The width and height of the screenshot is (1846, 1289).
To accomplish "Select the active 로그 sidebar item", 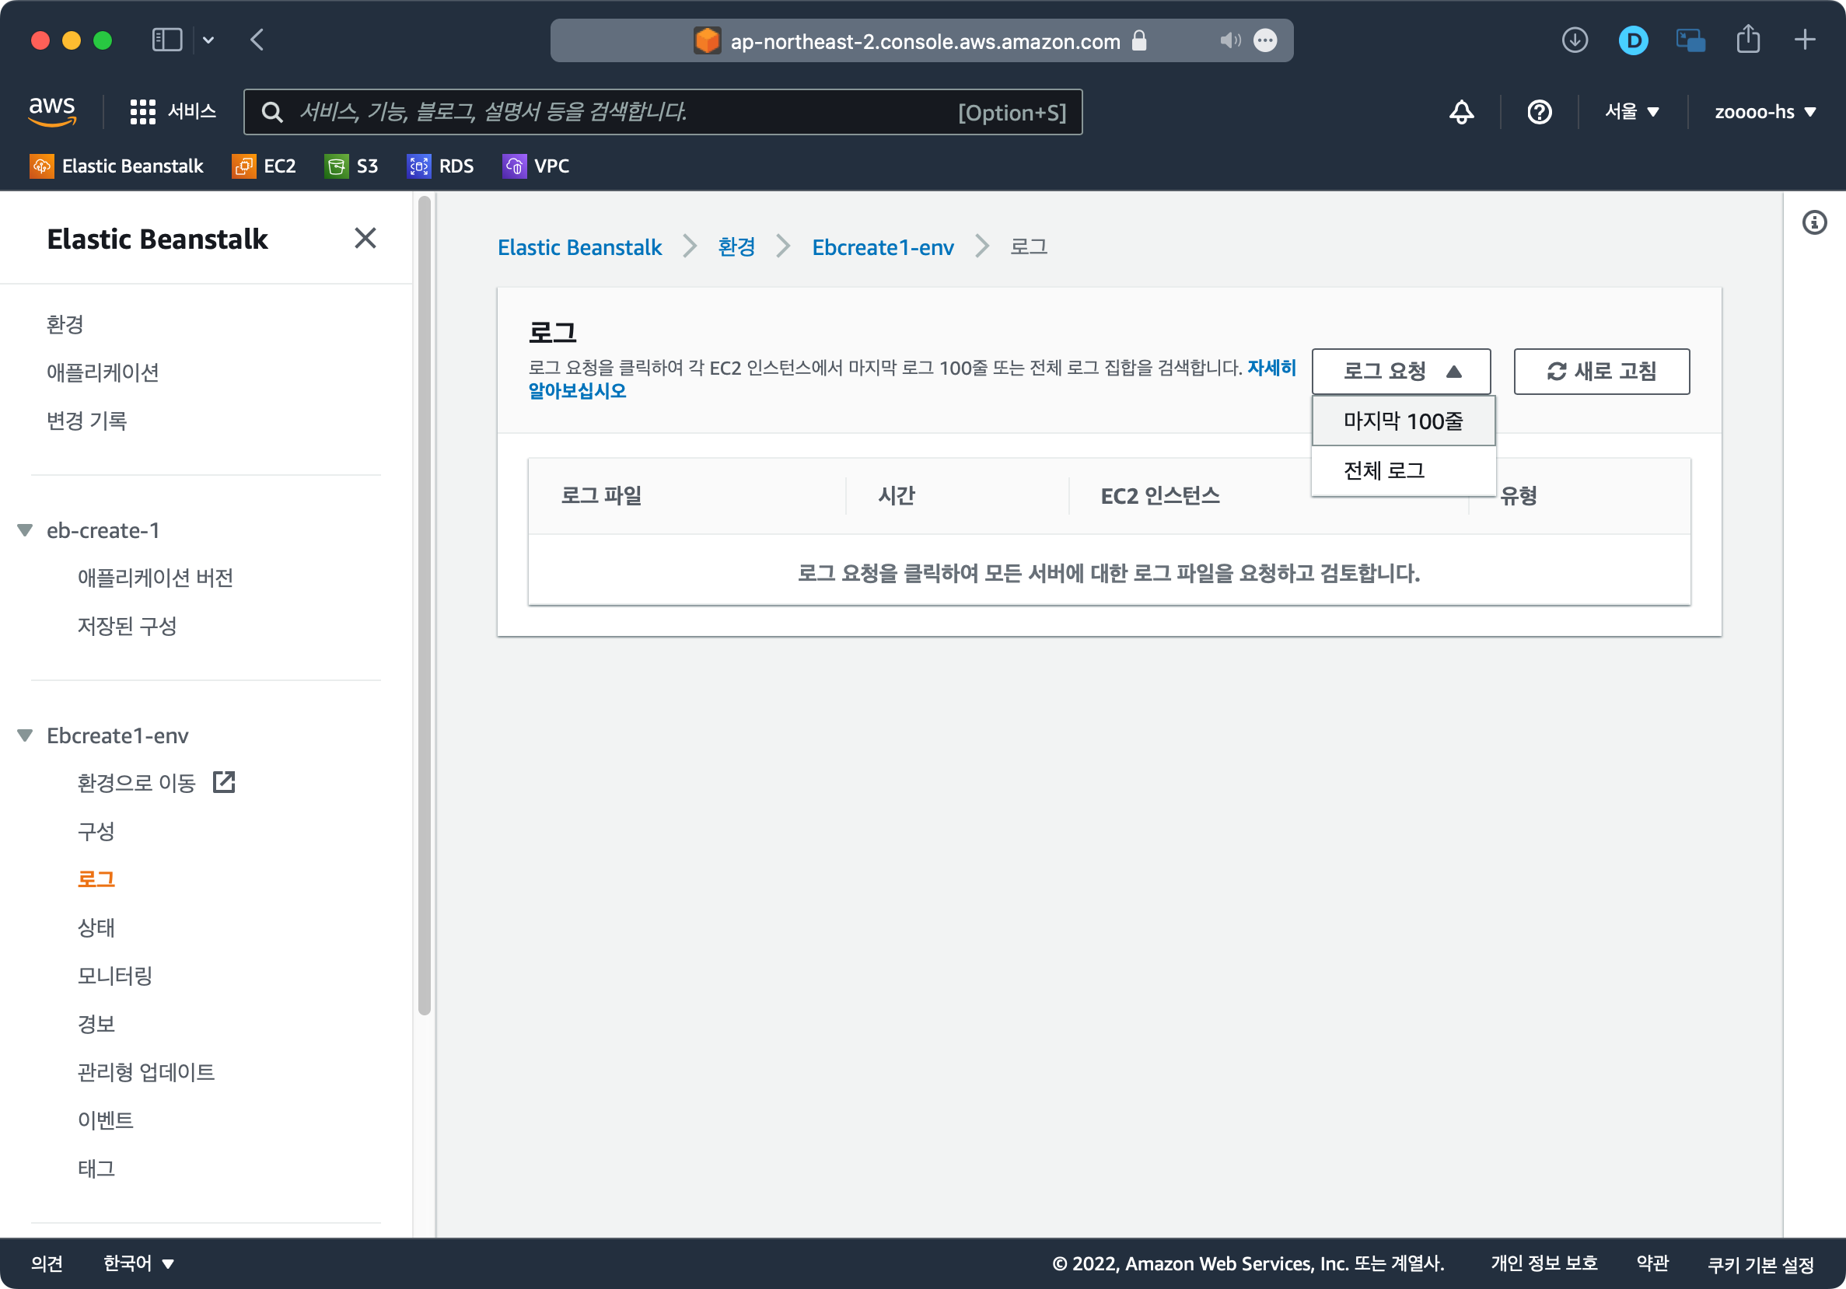I will (x=96, y=879).
